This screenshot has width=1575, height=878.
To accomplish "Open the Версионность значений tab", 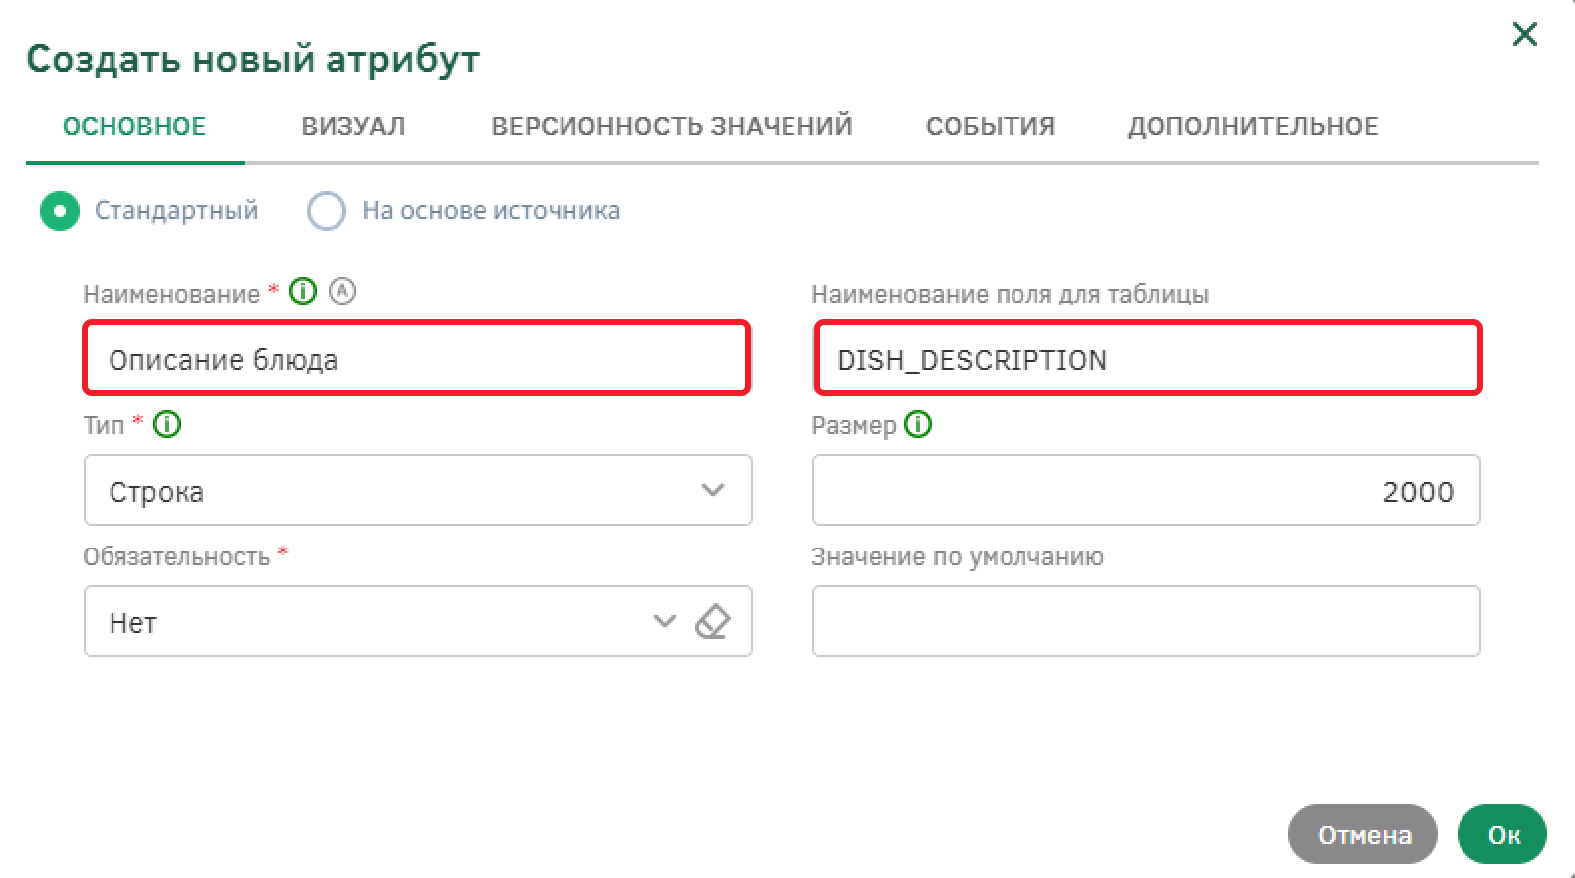I will tap(672, 126).
